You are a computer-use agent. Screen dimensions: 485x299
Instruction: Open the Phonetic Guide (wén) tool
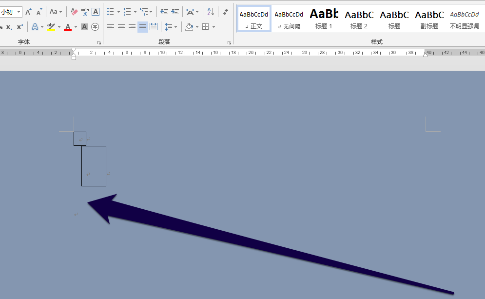pyautogui.click(x=85, y=12)
